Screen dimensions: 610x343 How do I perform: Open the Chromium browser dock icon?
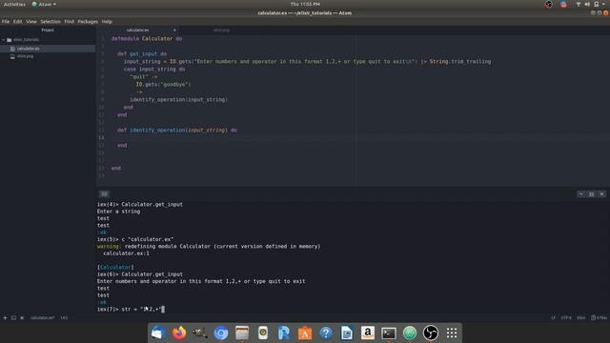coord(221,333)
